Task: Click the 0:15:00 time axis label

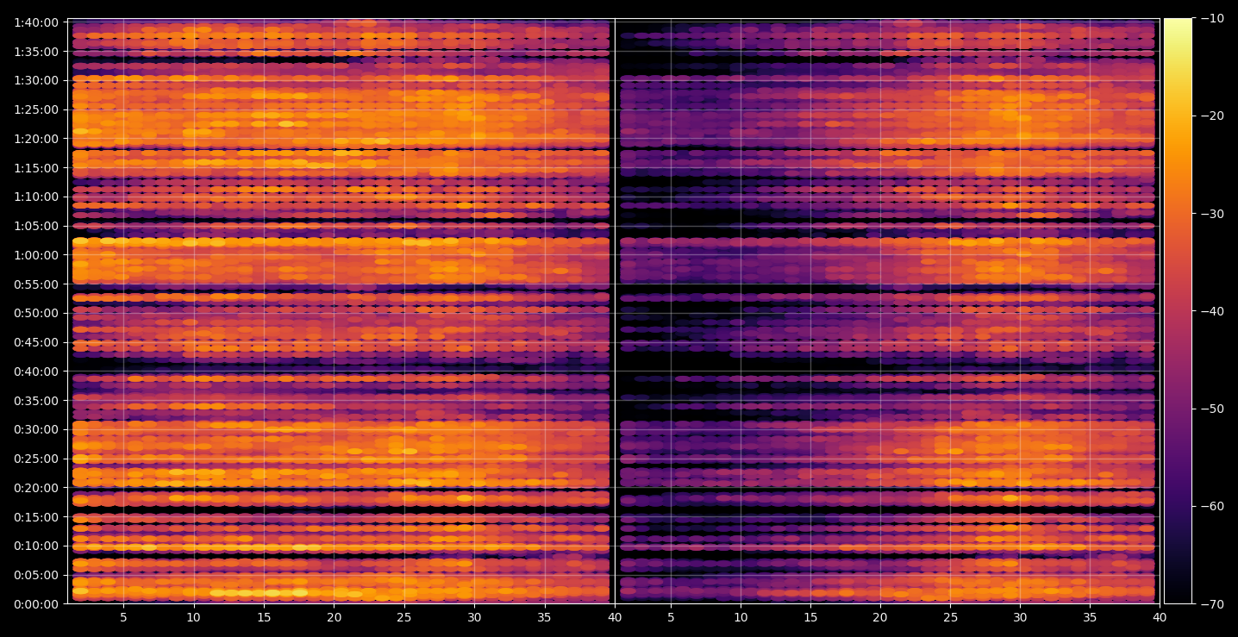Action: (x=37, y=517)
